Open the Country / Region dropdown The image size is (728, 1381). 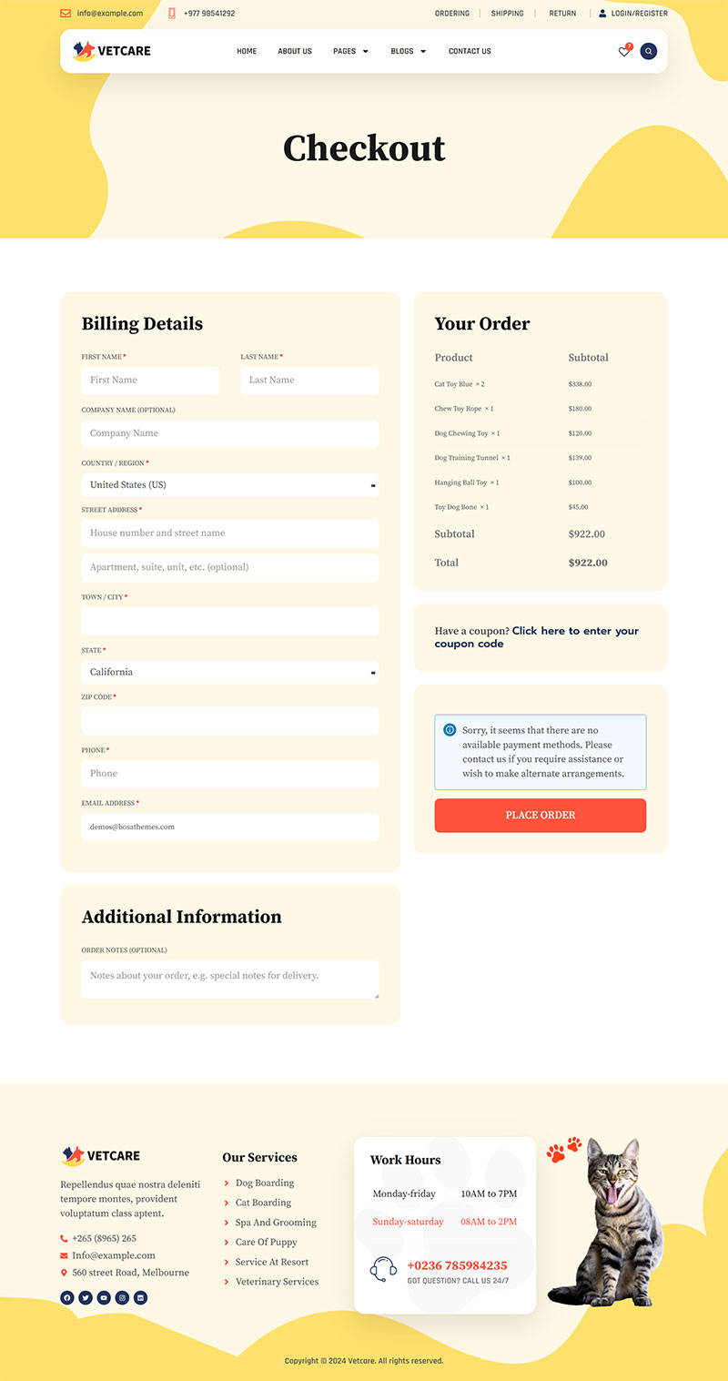coord(230,485)
